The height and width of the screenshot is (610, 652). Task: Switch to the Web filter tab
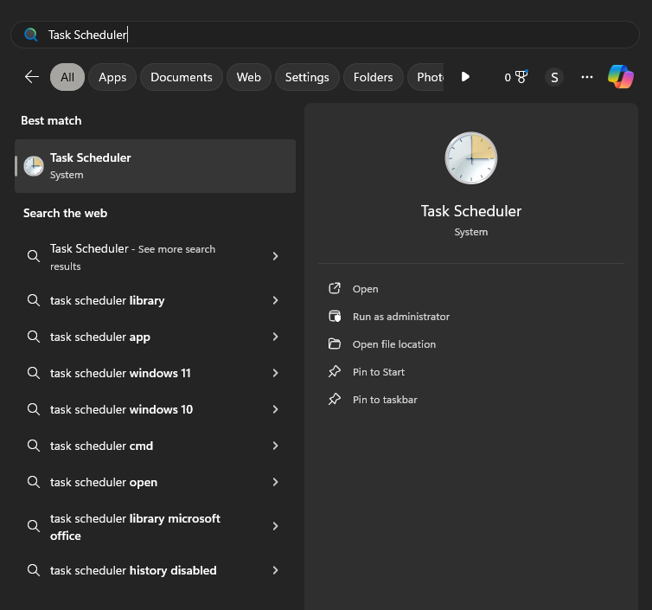(249, 77)
